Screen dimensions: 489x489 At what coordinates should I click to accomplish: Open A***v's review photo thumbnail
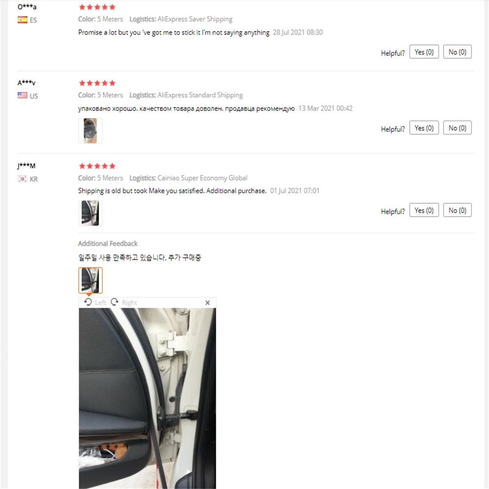(x=90, y=131)
